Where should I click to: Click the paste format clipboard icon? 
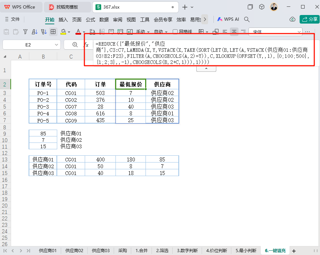coord(16,32)
